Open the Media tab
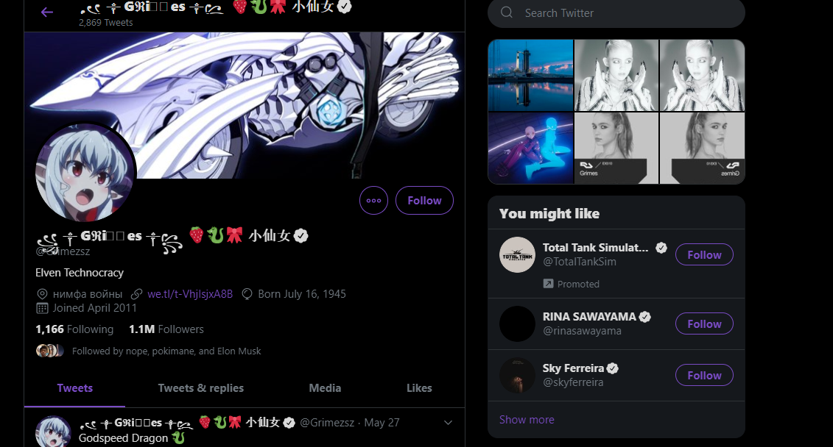Viewport: 833px width, 447px height. click(x=325, y=388)
